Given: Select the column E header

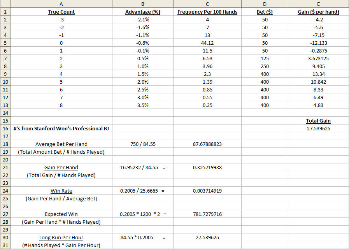Looking at the screenshot, I should coord(319,4).
